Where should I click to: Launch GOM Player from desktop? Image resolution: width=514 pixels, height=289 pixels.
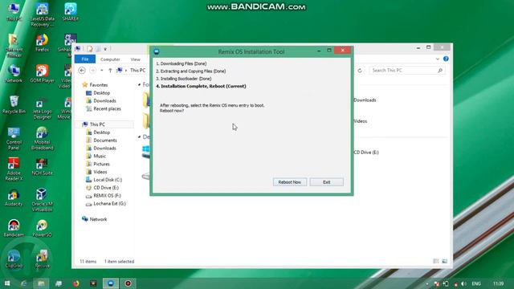tap(42, 74)
